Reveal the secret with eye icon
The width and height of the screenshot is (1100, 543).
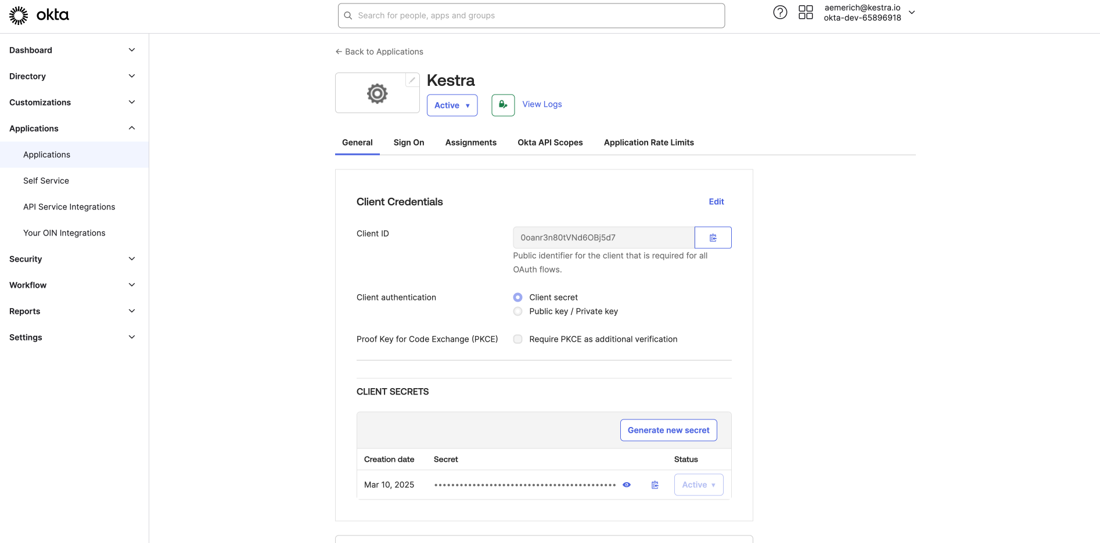627,485
